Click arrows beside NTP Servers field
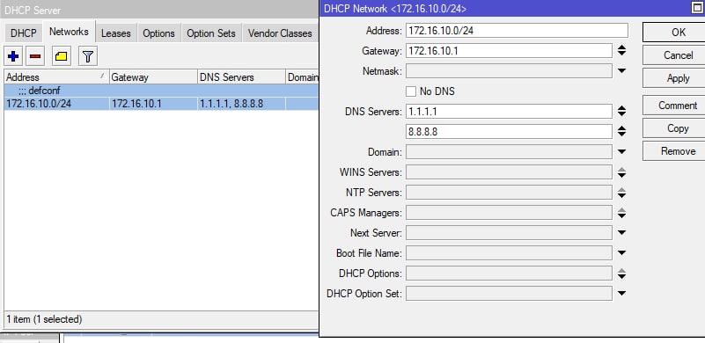Screen dimensions: 705x343 (621, 193)
